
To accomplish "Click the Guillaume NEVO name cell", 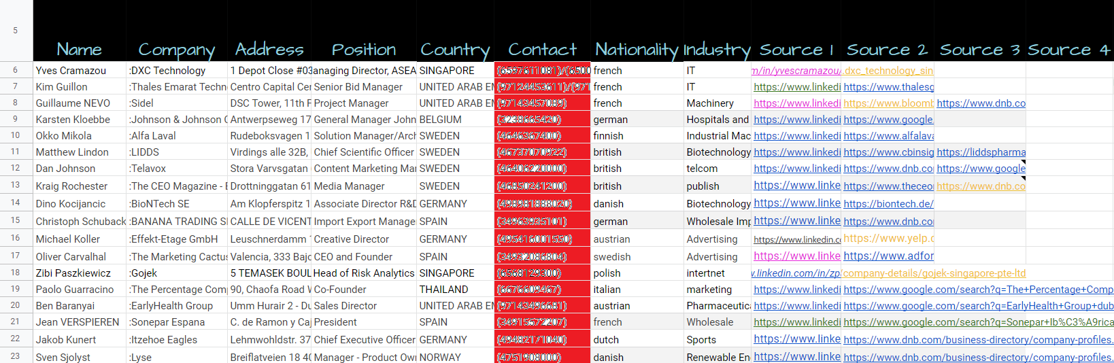I will tap(80, 103).
